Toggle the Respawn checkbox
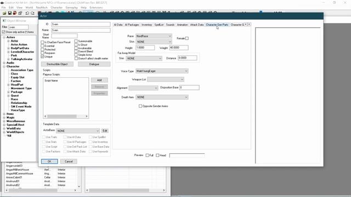The image size is (351, 197). coord(42,53)
